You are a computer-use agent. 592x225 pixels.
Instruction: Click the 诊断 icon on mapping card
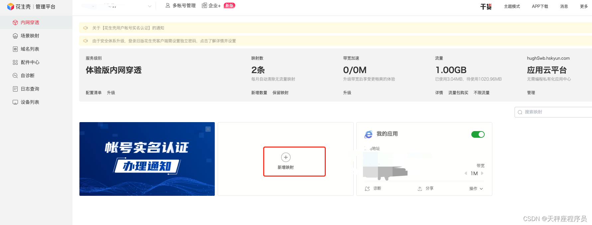point(367,188)
